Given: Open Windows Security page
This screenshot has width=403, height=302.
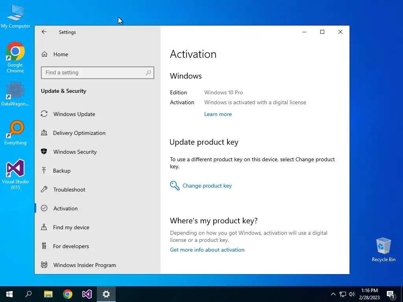Looking at the screenshot, I should [98, 152].
